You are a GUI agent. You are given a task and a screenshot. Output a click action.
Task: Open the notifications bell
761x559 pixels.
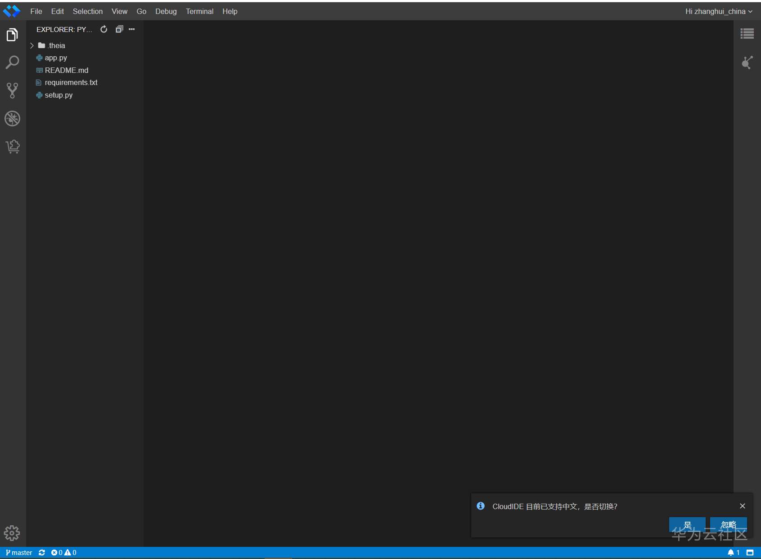734,553
